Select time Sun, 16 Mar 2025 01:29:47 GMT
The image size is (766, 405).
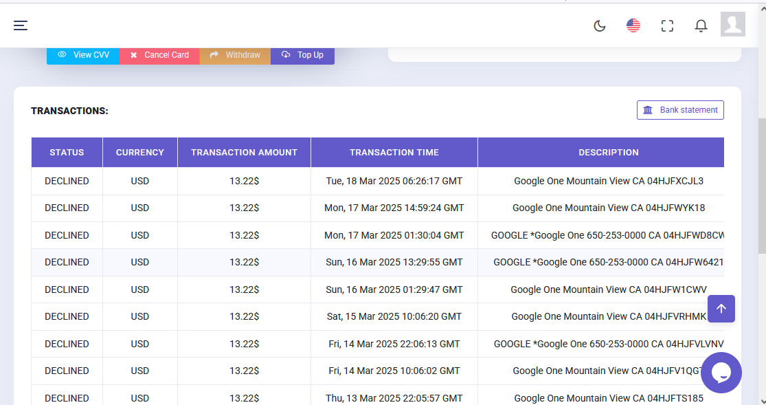click(394, 289)
